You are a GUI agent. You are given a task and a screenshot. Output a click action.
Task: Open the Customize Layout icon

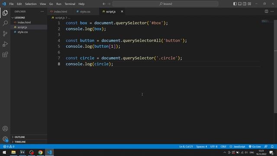[x=249, y=4]
